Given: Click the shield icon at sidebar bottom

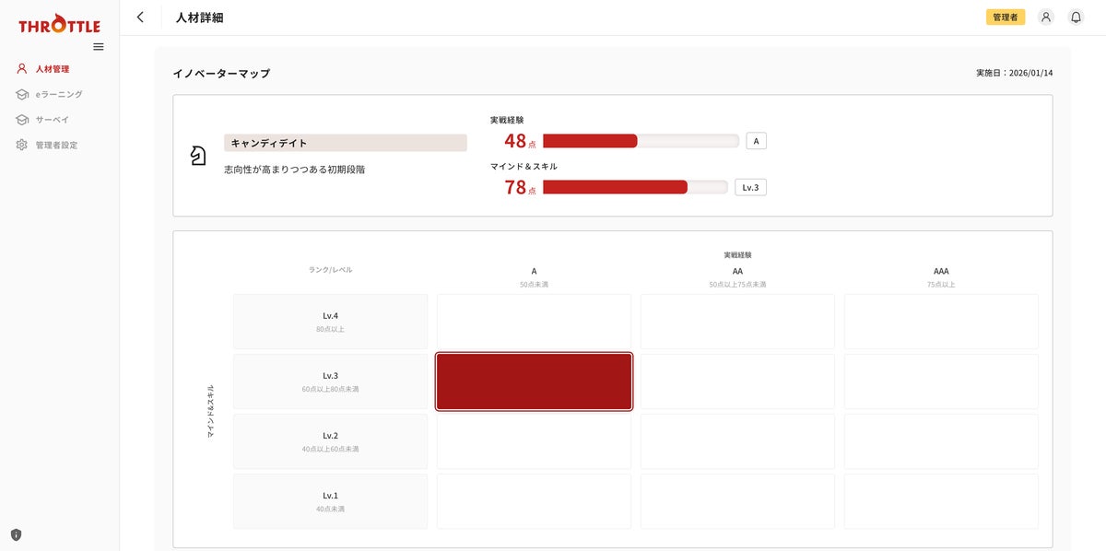Looking at the screenshot, I should click(x=16, y=534).
